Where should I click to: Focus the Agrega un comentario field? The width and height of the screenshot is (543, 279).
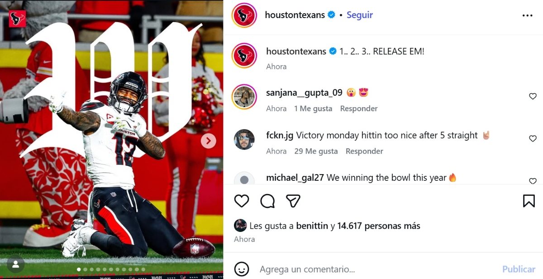tap(376, 269)
